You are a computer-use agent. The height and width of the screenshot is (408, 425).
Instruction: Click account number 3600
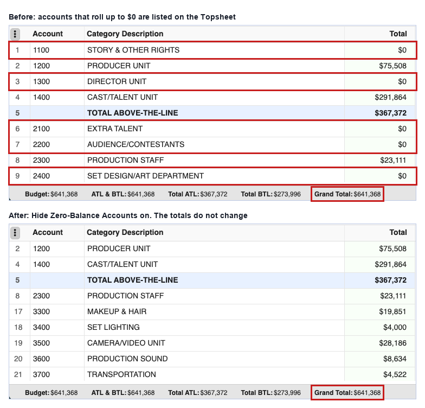tap(41, 359)
